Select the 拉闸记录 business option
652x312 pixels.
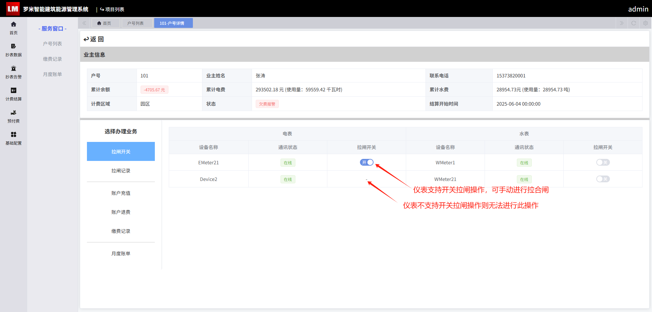(121, 171)
